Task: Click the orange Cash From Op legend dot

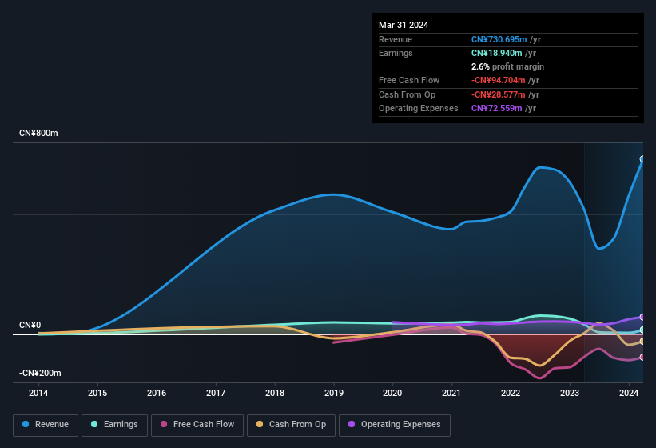Action: [260, 424]
